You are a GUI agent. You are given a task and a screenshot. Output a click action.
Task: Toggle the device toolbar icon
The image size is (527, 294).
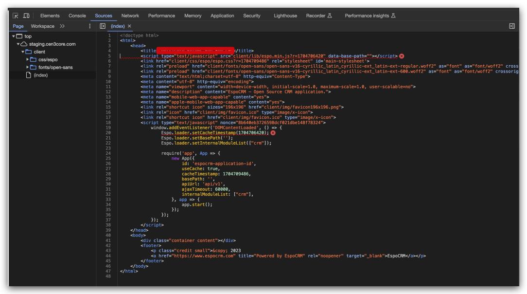[26, 16]
